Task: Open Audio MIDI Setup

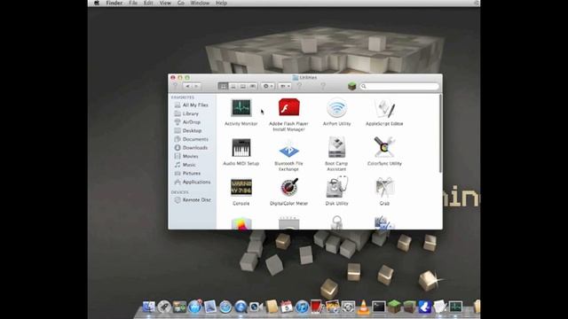Action: click(x=241, y=148)
